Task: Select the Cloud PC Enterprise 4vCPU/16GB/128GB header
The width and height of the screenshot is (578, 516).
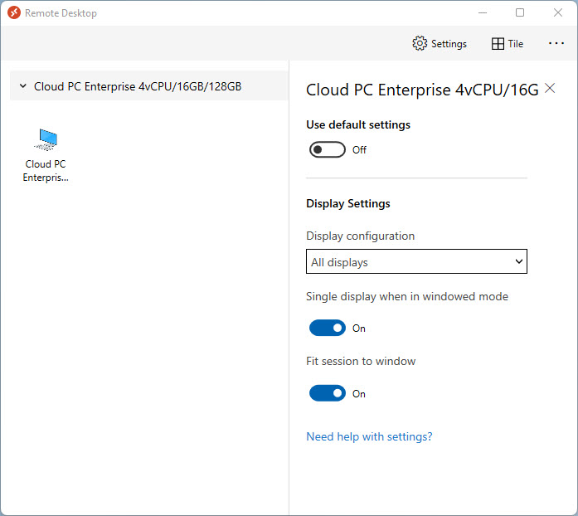Action: click(138, 86)
